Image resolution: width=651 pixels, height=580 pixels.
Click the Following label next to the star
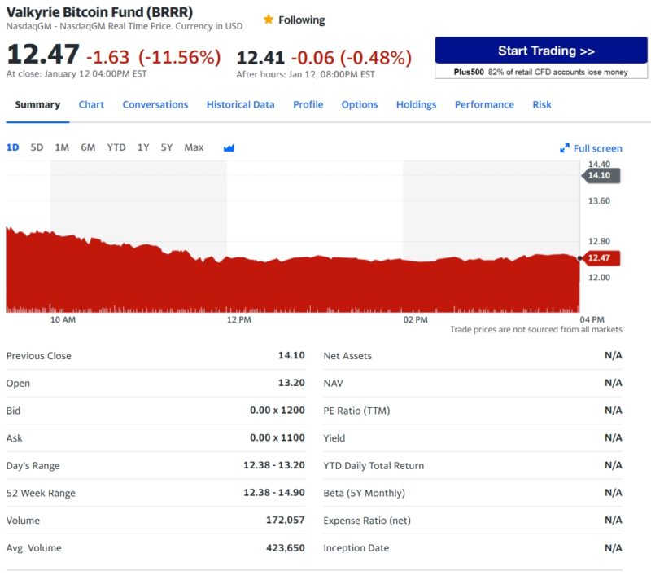click(298, 19)
